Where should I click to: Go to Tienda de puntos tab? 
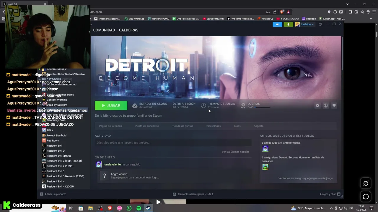[x=183, y=126]
